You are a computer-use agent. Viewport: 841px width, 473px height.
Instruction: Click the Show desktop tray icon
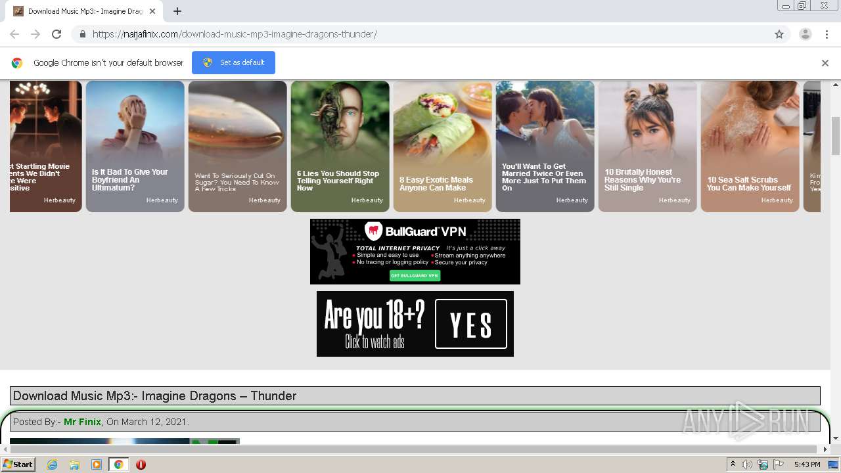833,464
